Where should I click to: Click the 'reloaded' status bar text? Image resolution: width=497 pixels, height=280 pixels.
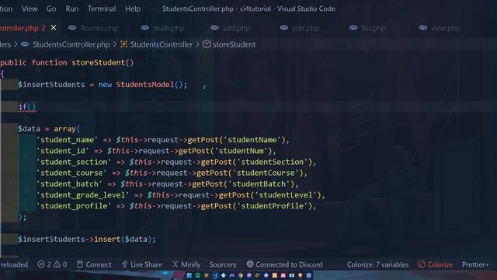14,264
